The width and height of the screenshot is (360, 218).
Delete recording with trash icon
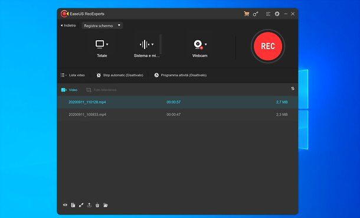[97, 205]
